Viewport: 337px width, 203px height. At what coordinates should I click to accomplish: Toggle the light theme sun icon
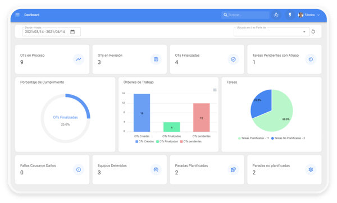276,15
